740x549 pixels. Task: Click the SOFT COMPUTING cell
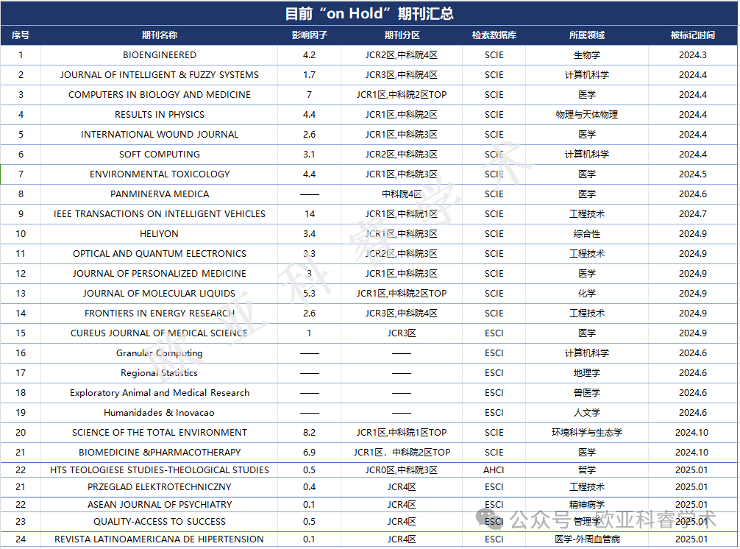pos(160,154)
